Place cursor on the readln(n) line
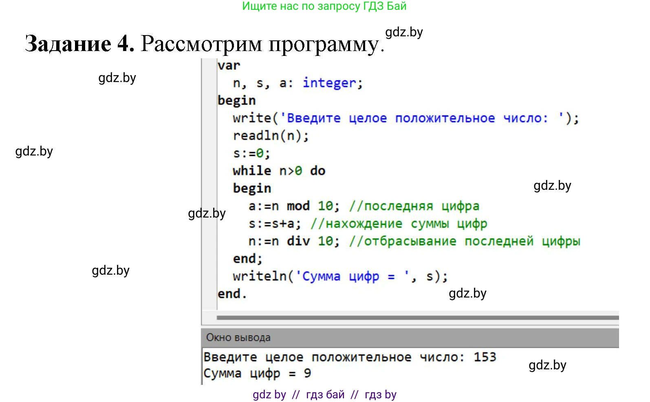 point(271,136)
